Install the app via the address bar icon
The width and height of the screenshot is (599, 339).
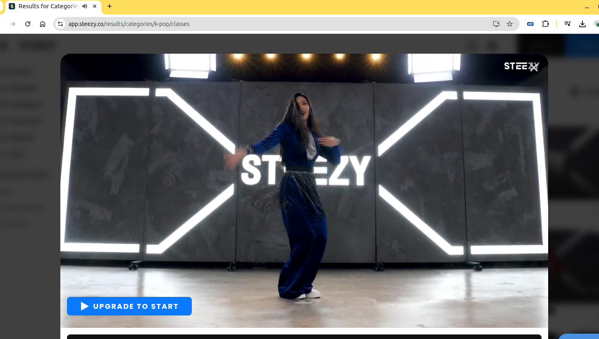(x=496, y=24)
